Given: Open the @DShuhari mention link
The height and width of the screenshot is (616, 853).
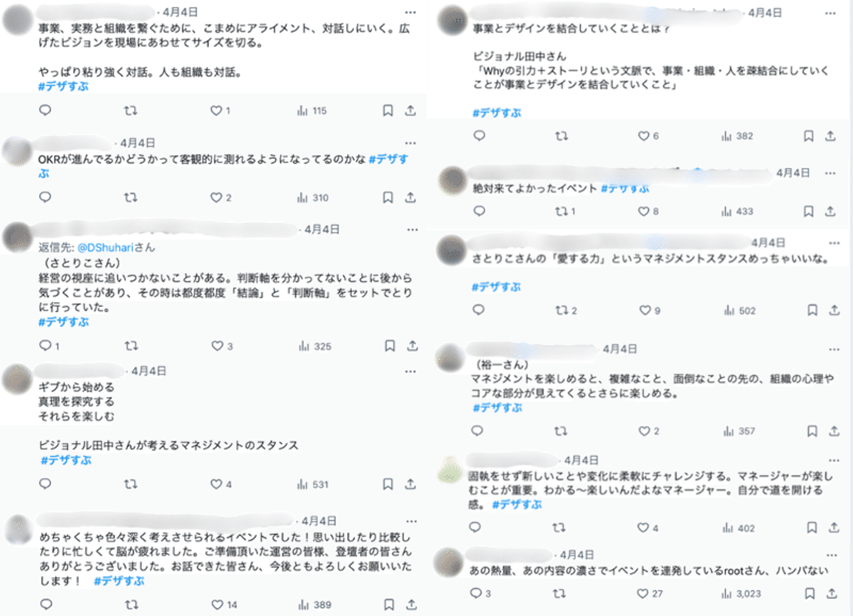Looking at the screenshot, I should pyautogui.click(x=105, y=248).
